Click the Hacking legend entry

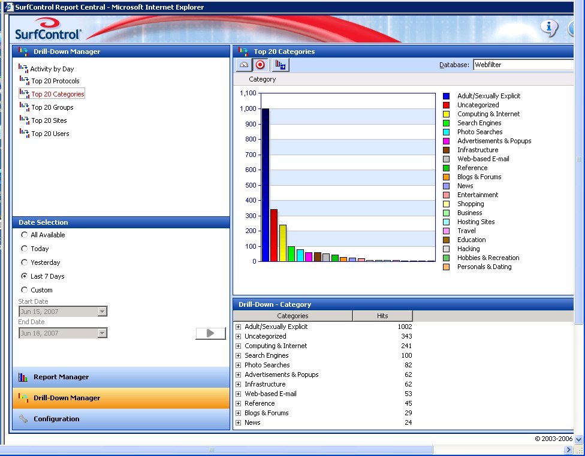tap(468, 249)
